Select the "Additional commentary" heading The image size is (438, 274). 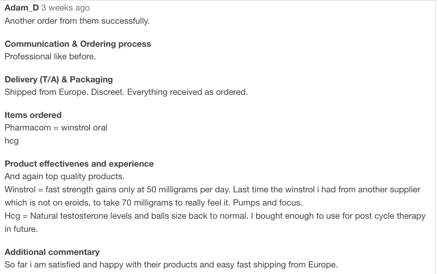52,252
